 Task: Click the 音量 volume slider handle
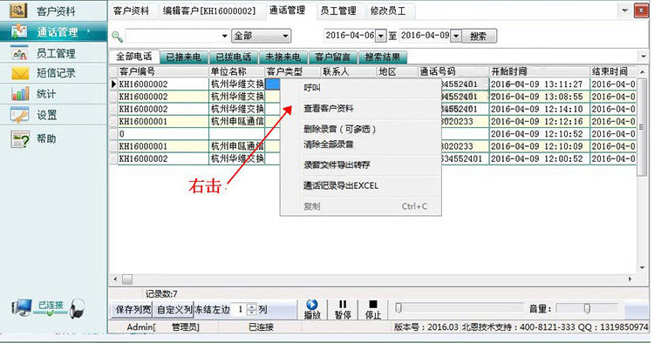coord(587,308)
